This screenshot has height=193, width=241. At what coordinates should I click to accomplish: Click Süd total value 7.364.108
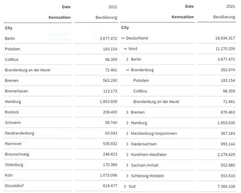click(x=226, y=186)
